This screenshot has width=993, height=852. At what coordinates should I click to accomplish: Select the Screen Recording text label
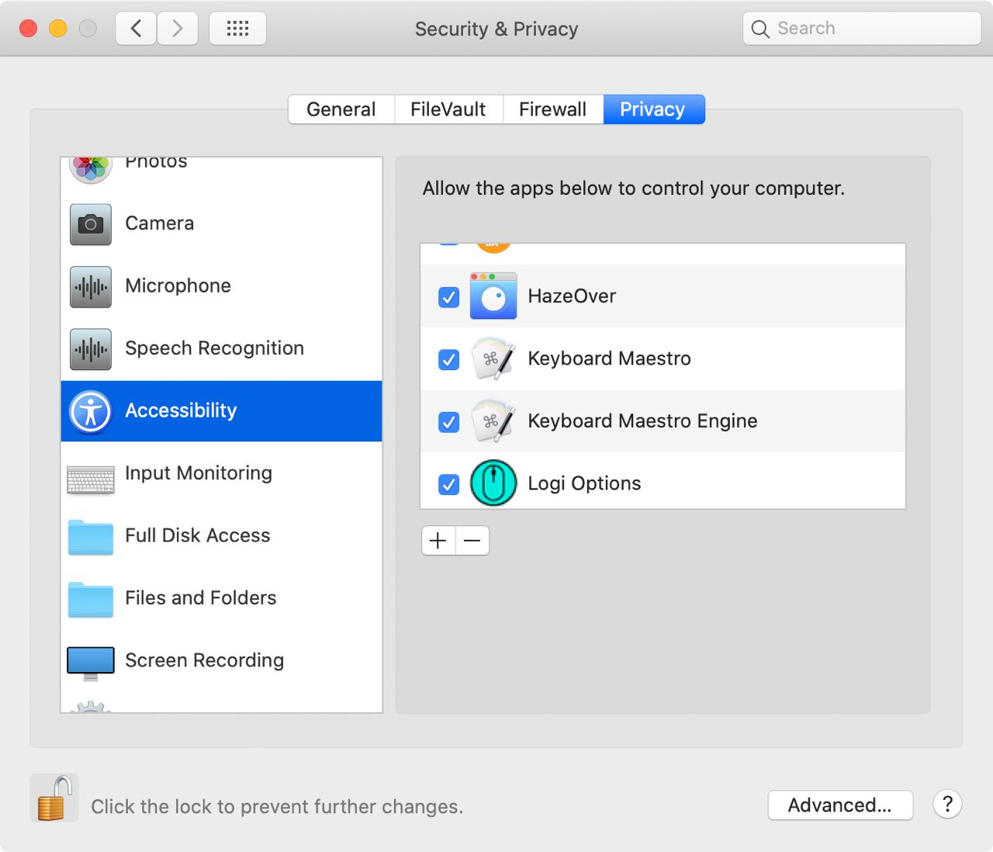coord(205,660)
